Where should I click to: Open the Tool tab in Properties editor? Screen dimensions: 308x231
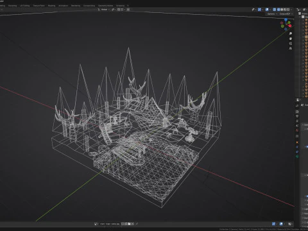point(297,106)
